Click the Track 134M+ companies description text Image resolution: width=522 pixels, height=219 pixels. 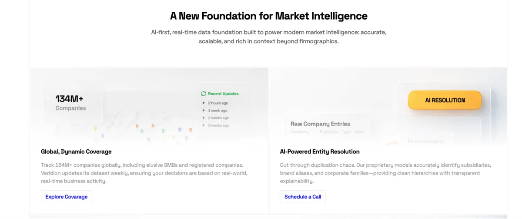[x=144, y=173]
